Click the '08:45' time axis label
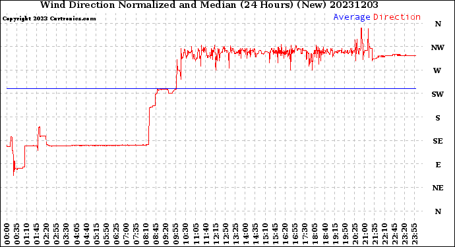The image size is (455, 247). [156, 234]
